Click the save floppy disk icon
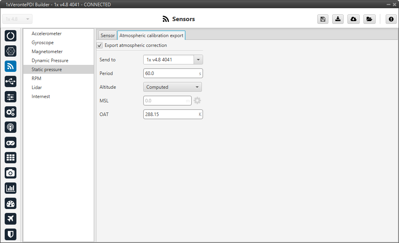Screen dimensions: 399x243 [322, 19]
